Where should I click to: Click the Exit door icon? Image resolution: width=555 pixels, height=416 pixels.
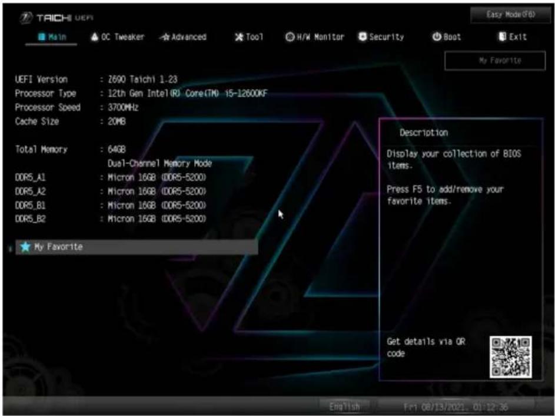coord(502,37)
